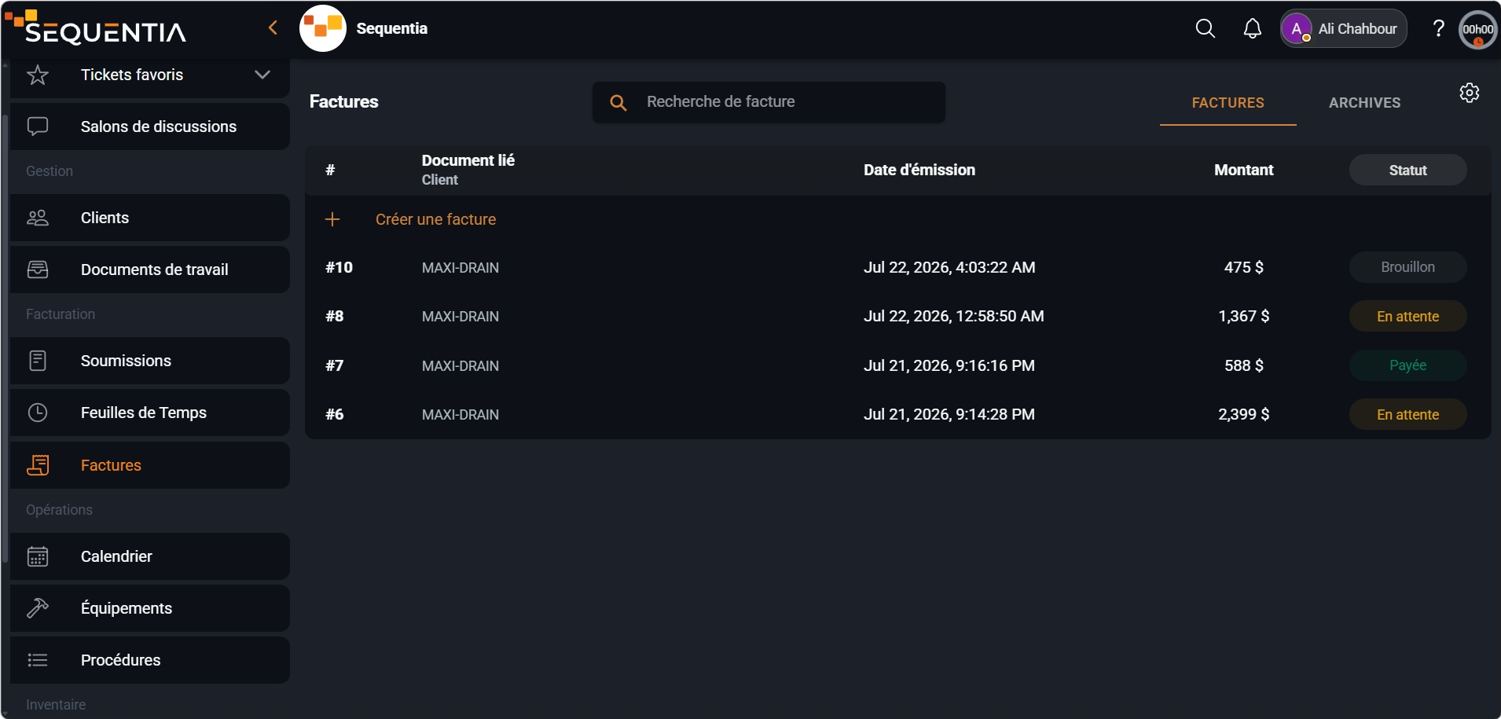The height and width of the screenshot is (719, 1501).
Task: Click date Jul 22, 2026, 4:03:22 AM
Action: (x=949, y=267)
